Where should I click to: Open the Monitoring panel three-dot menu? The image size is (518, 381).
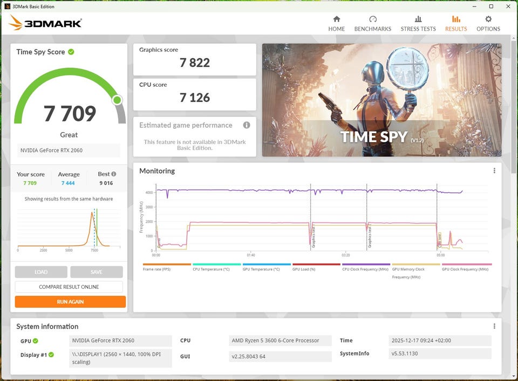(x=494, y=170)
